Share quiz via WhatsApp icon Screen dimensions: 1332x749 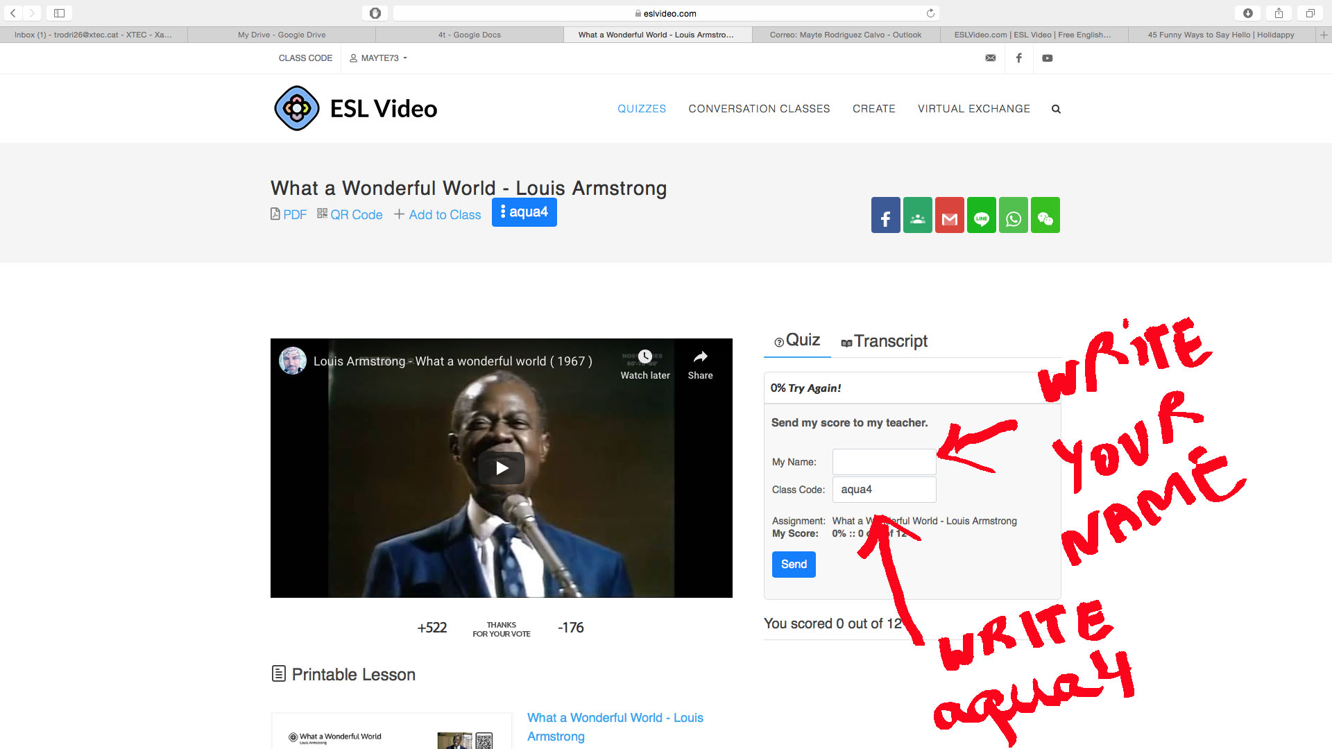pos(1013,215)
